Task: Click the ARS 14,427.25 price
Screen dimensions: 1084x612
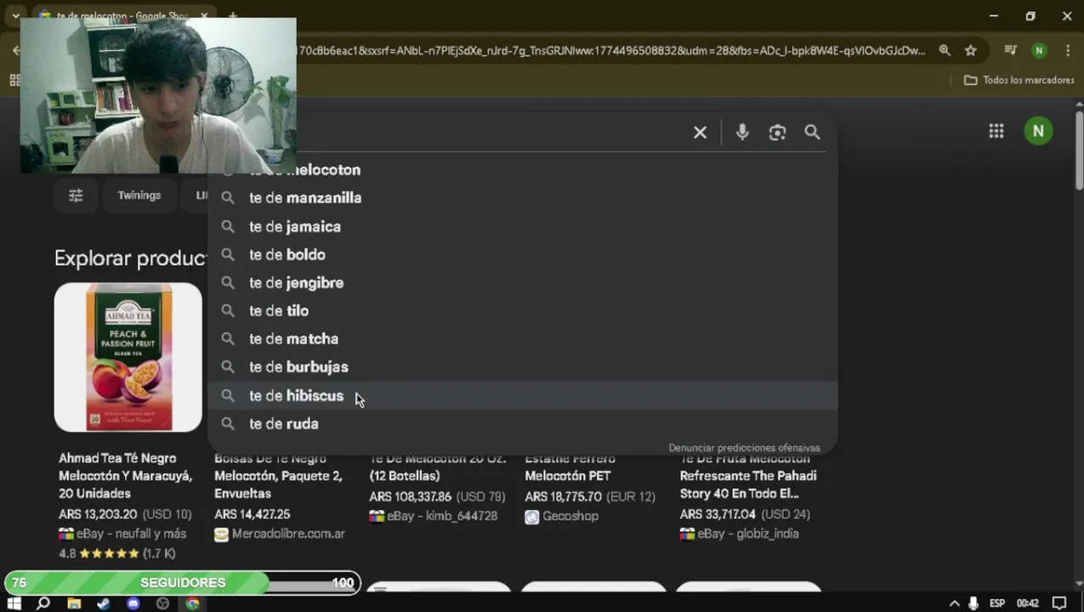Action: click(x=252, y=515)
